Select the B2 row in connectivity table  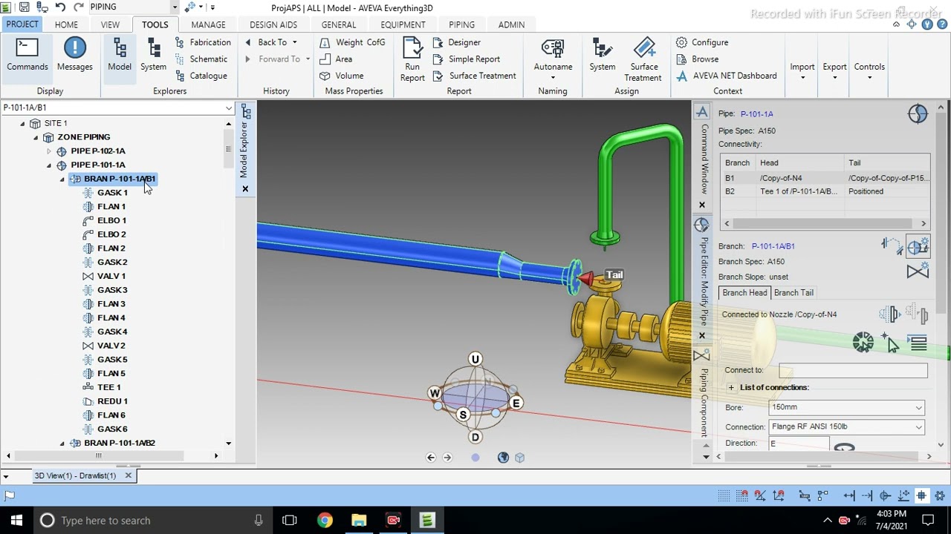[x=825, y=191]
